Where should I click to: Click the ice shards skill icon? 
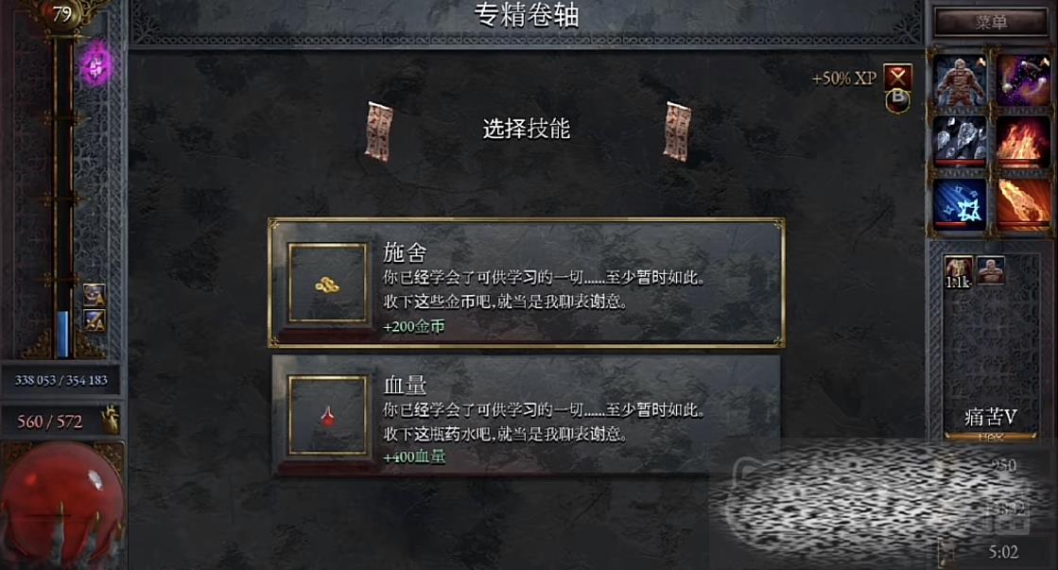click(x=960, y=141)
